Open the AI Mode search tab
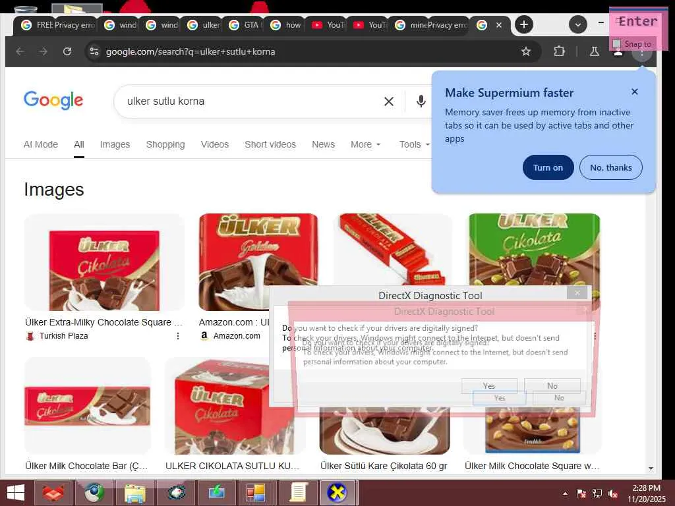The width and height of the screenshot is (675, 506). (41, 144)
